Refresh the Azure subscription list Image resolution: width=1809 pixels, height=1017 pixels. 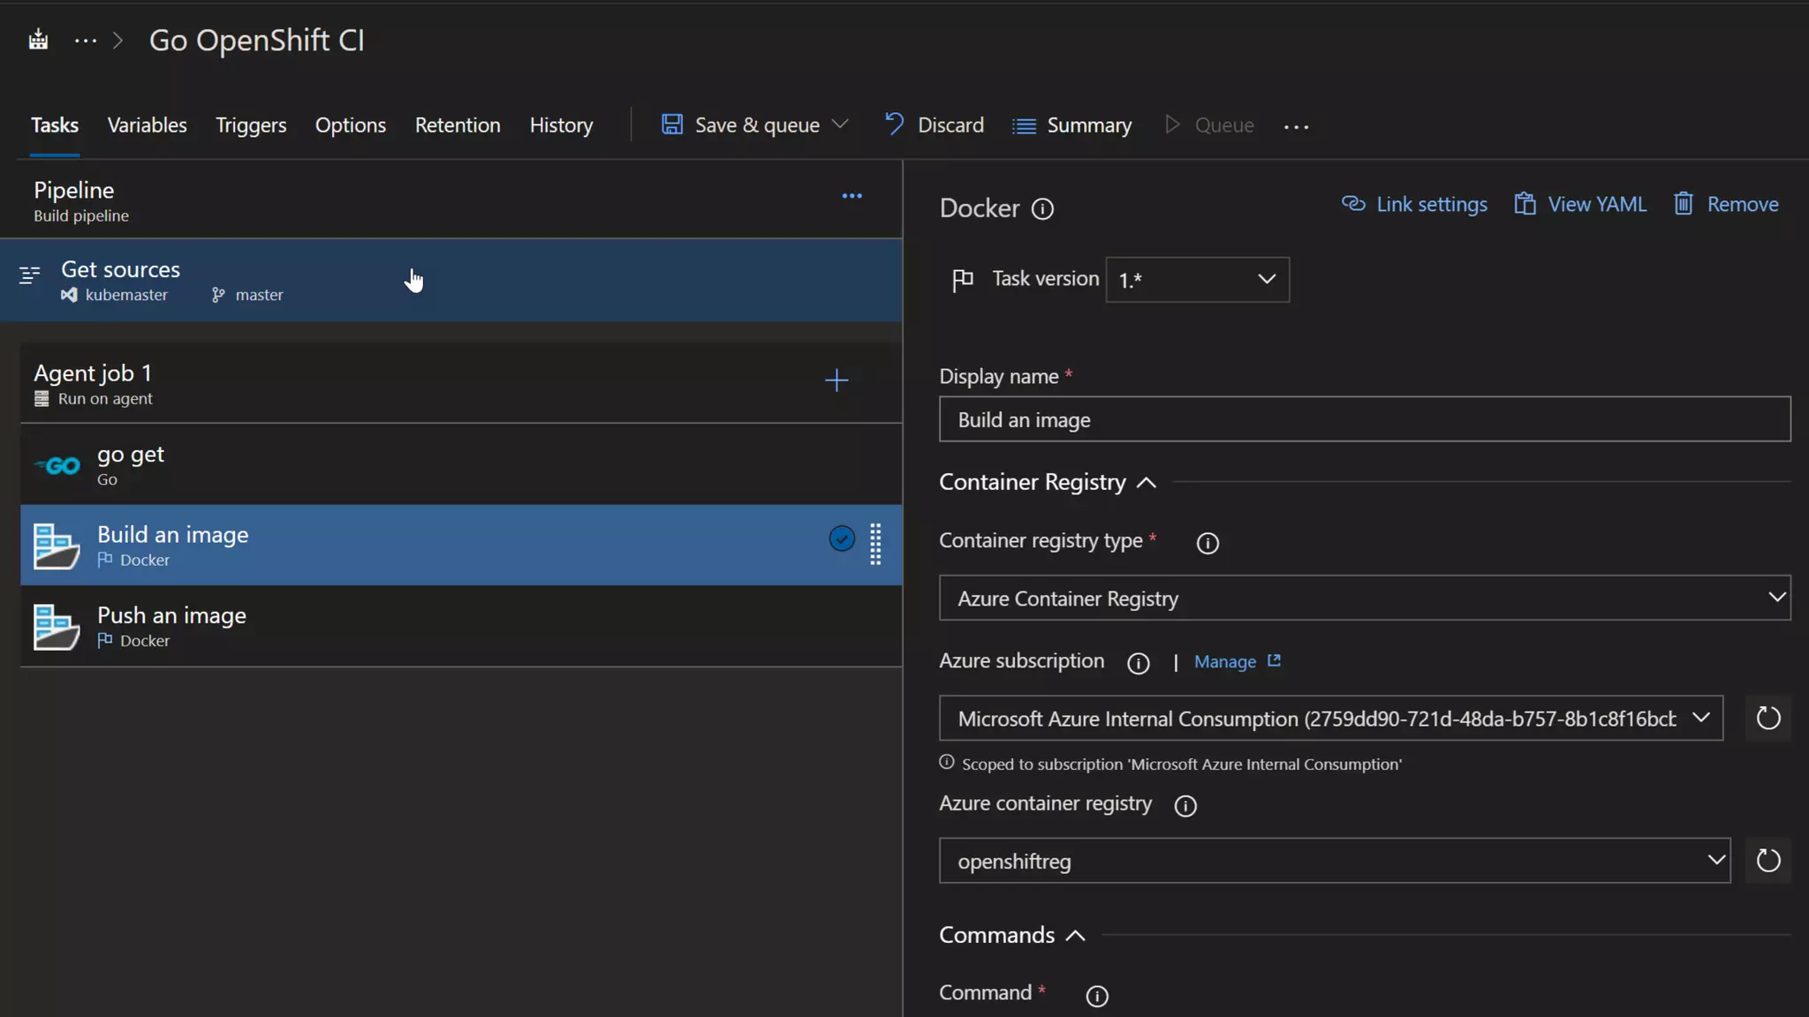point(1767,718)
